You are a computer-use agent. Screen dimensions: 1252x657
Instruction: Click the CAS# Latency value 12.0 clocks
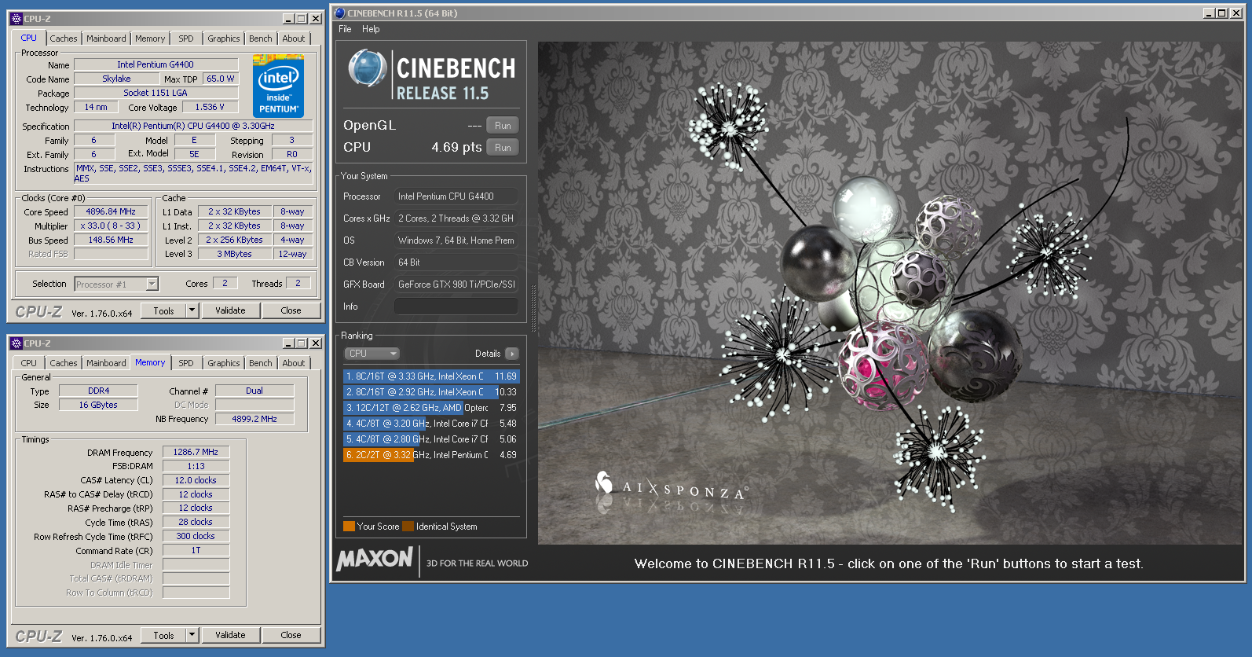pos(196,480)
